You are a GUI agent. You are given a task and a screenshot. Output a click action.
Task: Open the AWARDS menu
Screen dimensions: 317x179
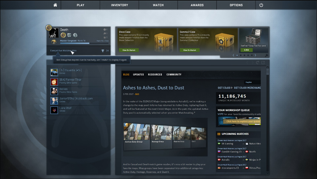pos(197,5)
